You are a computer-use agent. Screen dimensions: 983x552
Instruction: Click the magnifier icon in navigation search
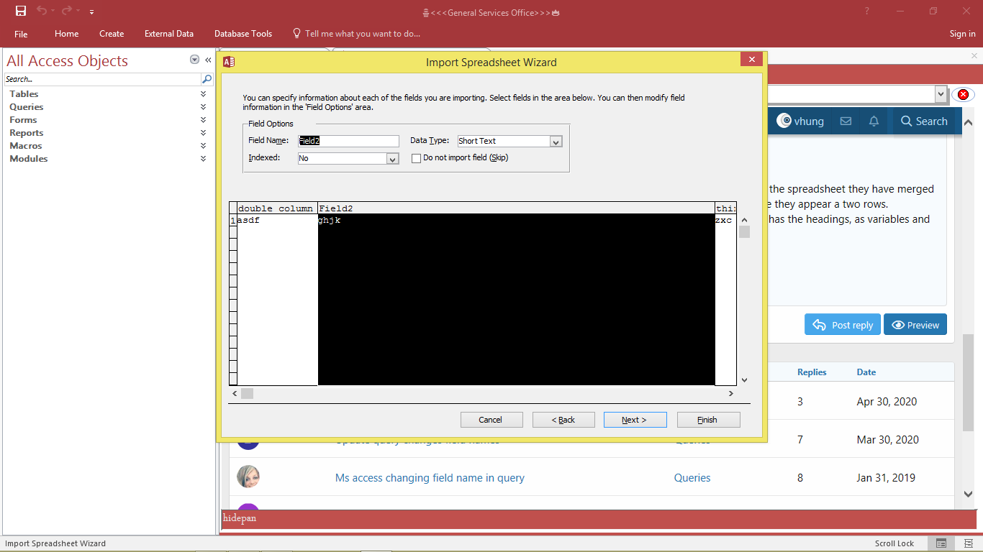(x=207, y=79)
